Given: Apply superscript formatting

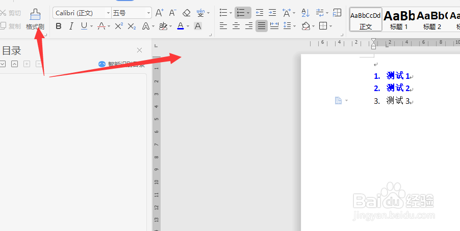Looking at the screenshot, I should pos(118,26).
